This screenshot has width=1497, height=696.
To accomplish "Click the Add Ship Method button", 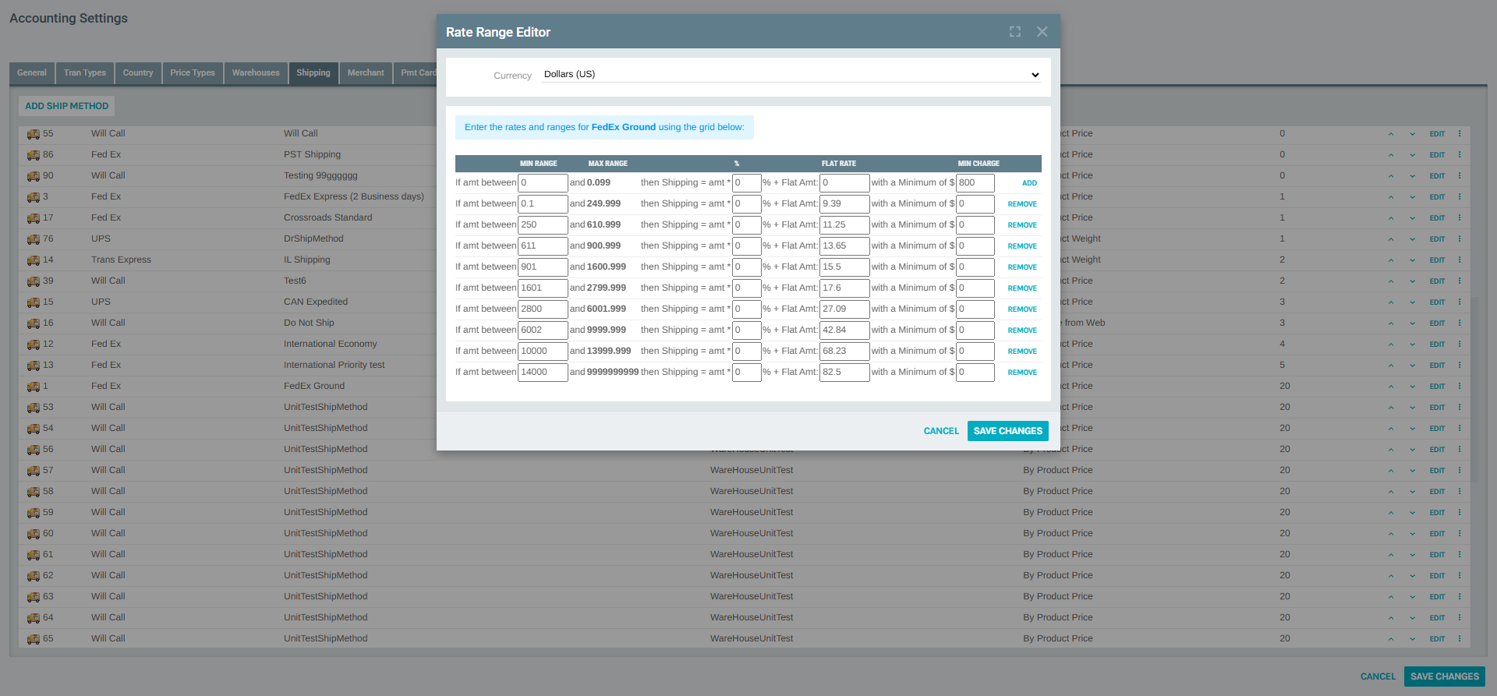I will [66, 106].
